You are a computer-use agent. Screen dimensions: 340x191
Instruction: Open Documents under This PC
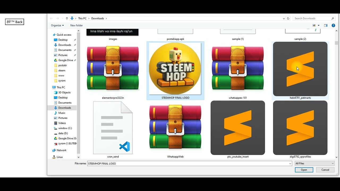(x=65, y=103)
